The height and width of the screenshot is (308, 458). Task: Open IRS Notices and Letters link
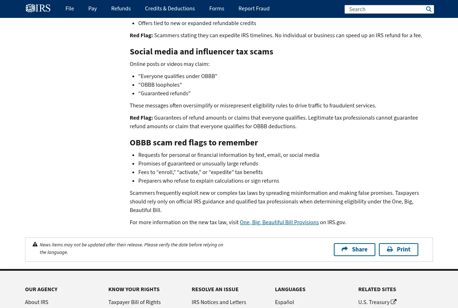pos(219,302)
